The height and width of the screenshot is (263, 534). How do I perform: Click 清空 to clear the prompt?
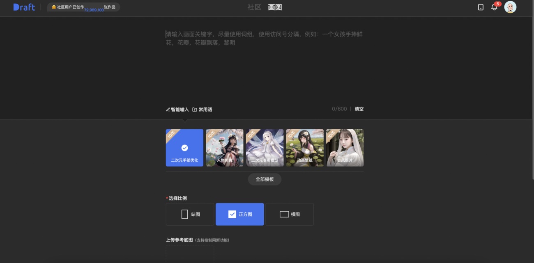coord(359,109)
